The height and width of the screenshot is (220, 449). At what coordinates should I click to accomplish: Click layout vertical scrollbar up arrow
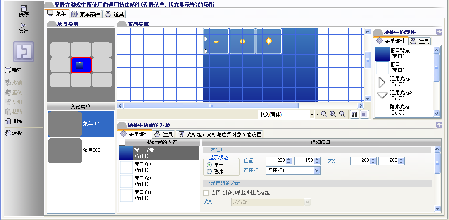click(368, 31)
